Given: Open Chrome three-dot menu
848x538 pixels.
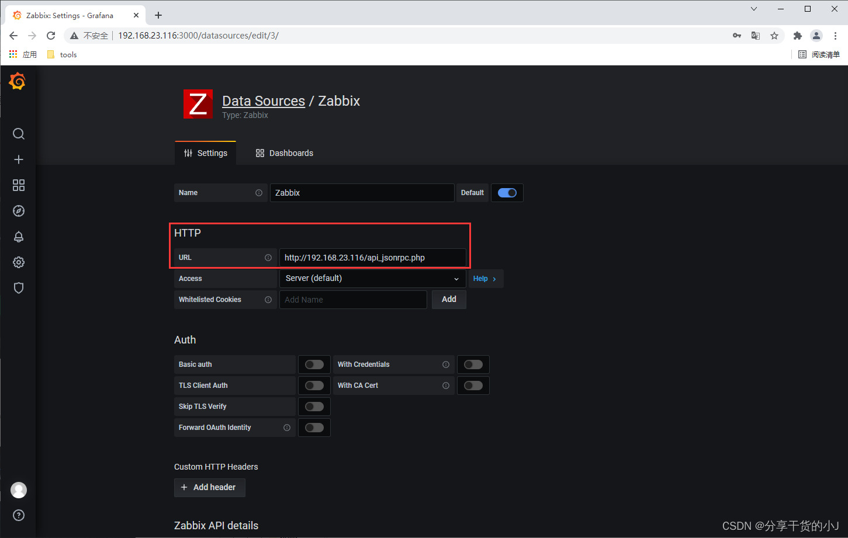Looking at the screenshot, I should [x=835, y=36].
